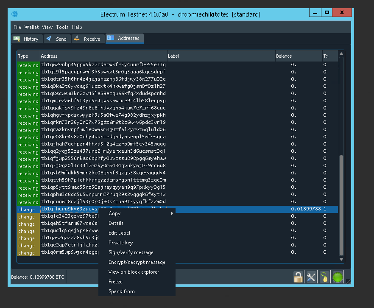
Task: Click the wallet balance 0.13999788 BTC text
Action: (37, 277)
